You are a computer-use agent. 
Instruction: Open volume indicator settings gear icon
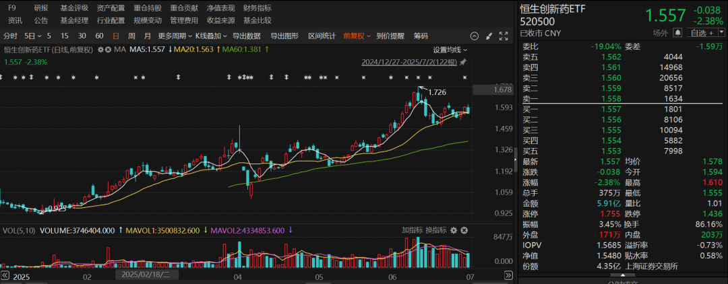click(x=454, y=230)
